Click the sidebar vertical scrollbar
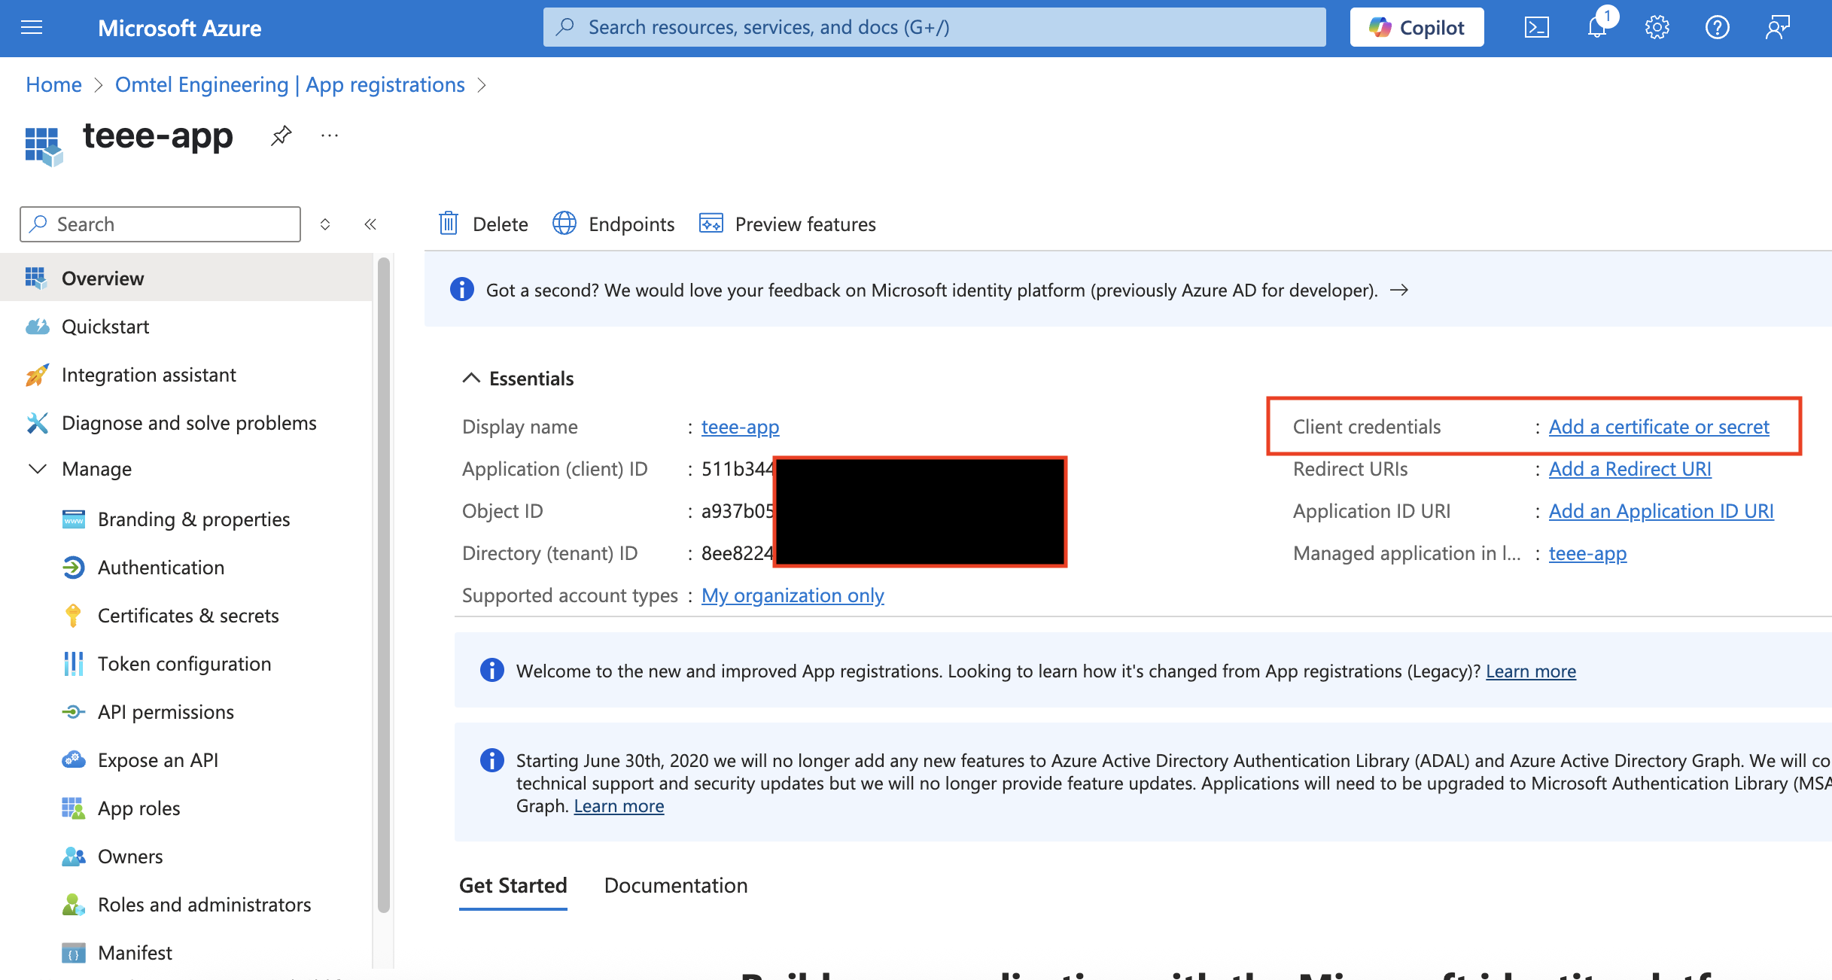 click(x=384, y=585)
